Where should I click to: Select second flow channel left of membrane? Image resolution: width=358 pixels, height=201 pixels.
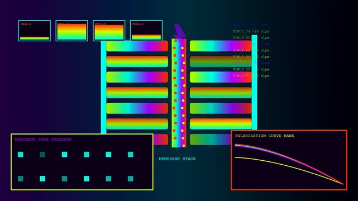137,61
